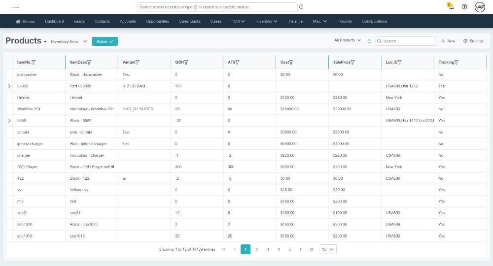Click the search info icon
The width and height of the screenshot is (493, 266).
(301, 7)
